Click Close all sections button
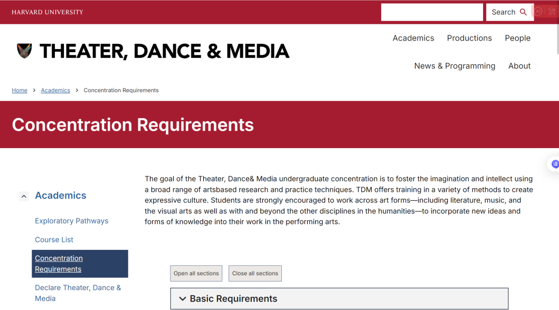 coord(255,273)
